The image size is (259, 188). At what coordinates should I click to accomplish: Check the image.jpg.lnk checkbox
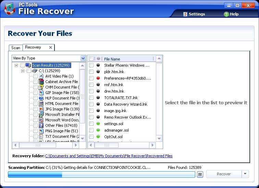(91, 111)
